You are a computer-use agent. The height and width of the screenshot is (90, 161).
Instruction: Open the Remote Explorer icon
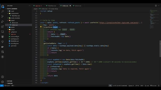(3, 32)
